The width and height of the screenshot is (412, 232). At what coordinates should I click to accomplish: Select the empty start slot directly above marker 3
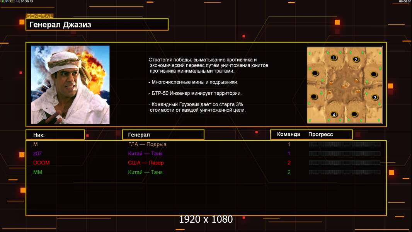(374, 74)
